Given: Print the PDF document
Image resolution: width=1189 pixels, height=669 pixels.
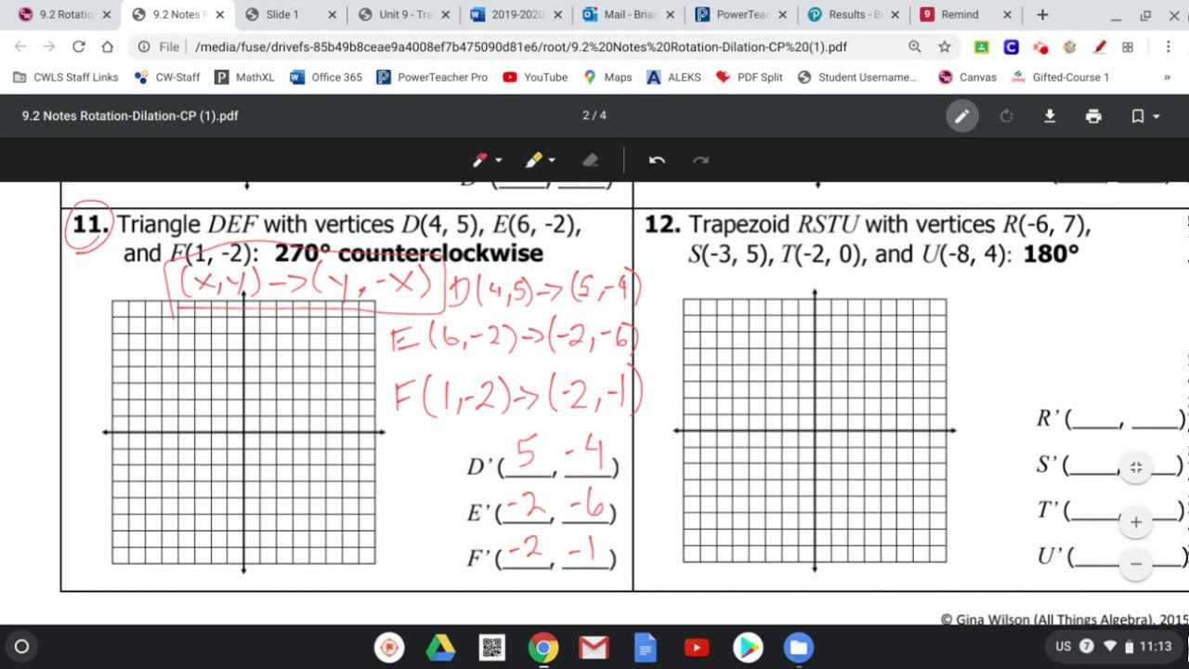Looking at the screenshot, I should [1093, 116].
